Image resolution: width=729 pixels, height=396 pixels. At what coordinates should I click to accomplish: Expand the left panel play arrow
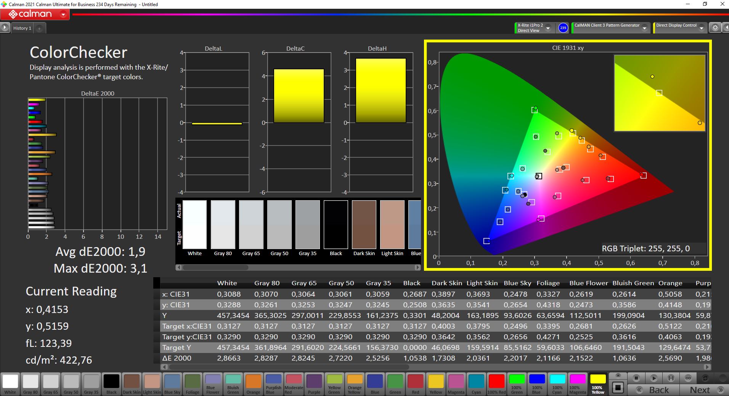[5, 28]
